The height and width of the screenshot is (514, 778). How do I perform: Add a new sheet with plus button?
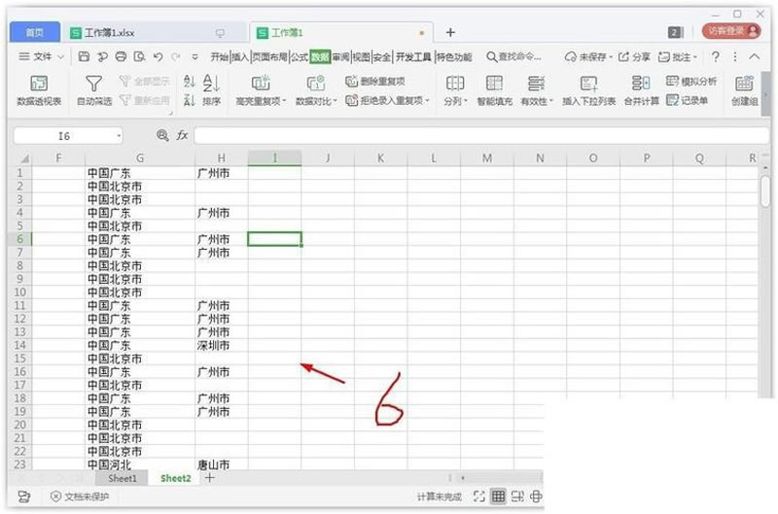(210, 478)
